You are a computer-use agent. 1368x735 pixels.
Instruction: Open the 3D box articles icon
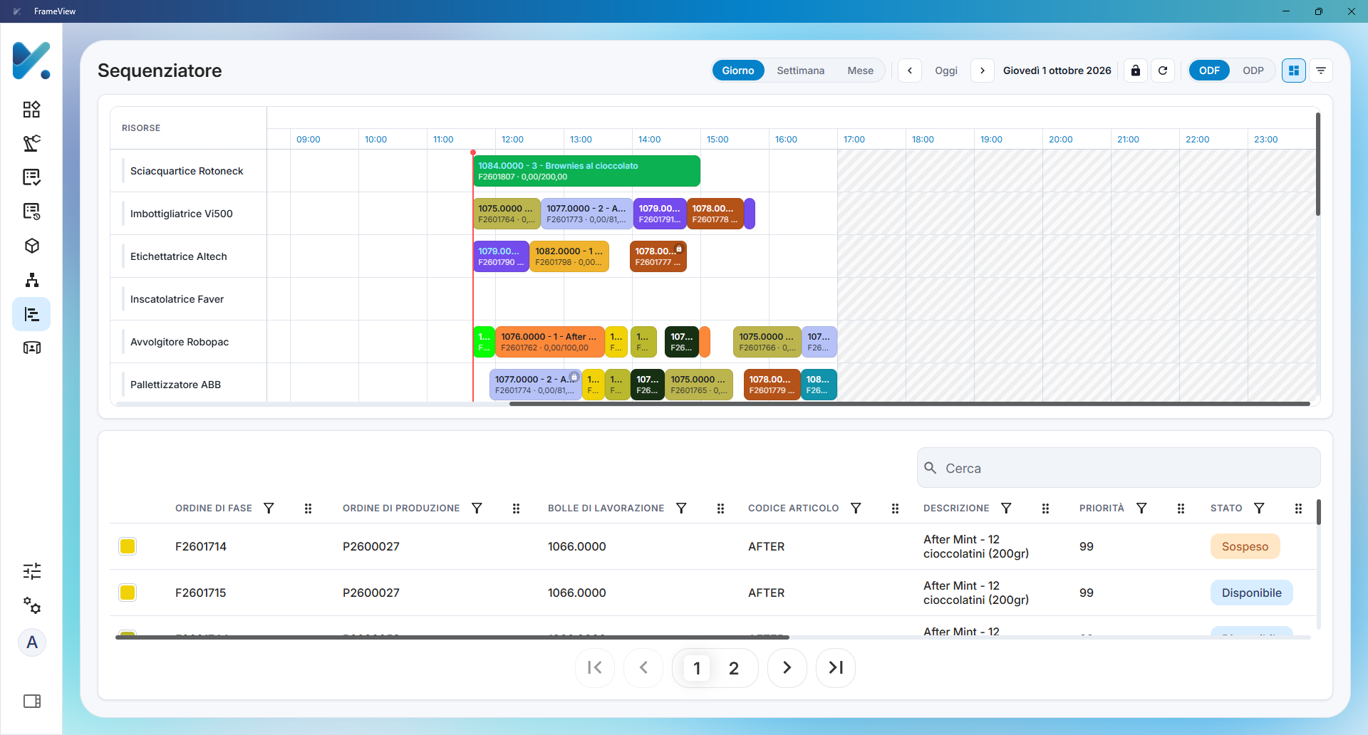pos(31,246)
